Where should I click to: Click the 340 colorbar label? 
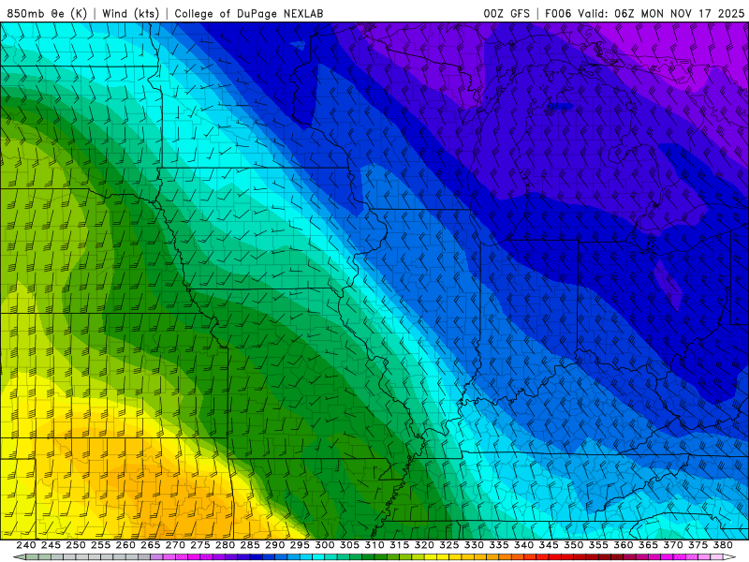tap(523, 545)
